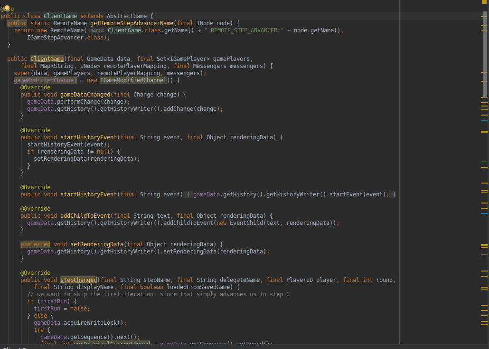The image size is (489, 349).
Task: Jump to the green marker in the error stripe
Action: pos(484,162)
